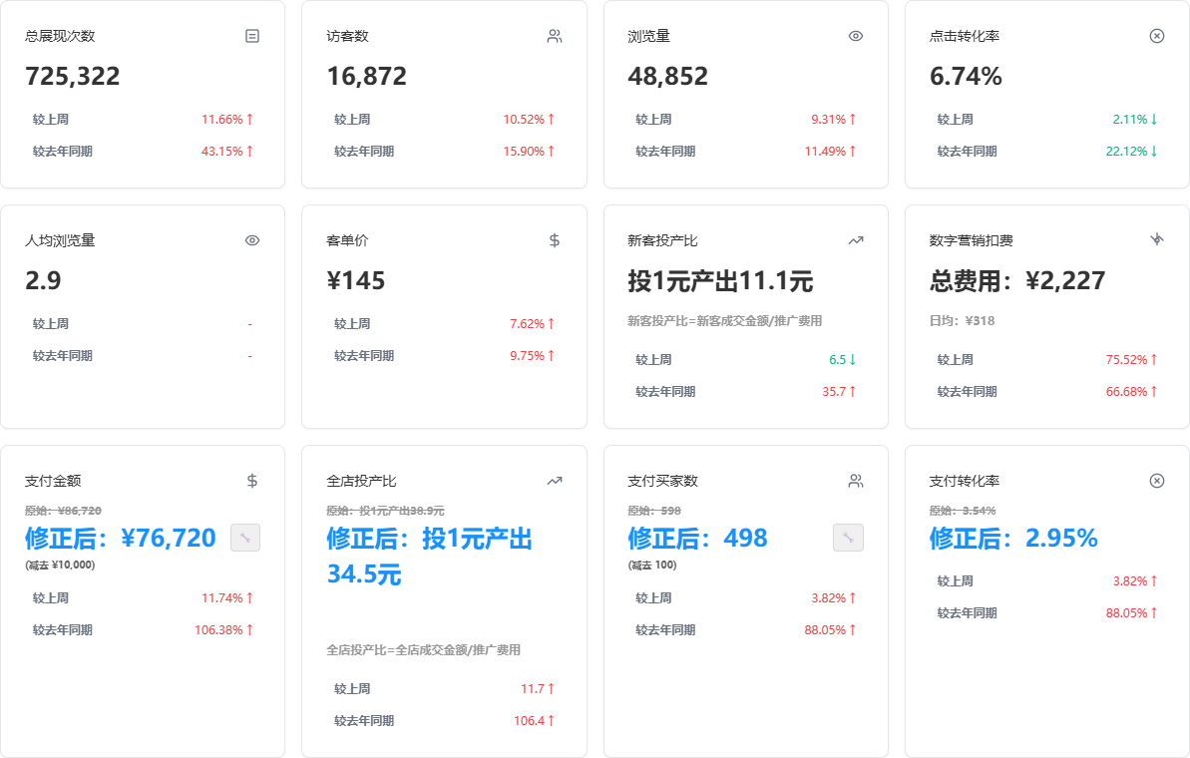The height and width of the screenshot is (758, 1190).
Task: Click the trend-line icon on 新客投产比 card
Action: pyautogui.click(x=855, y=239)
